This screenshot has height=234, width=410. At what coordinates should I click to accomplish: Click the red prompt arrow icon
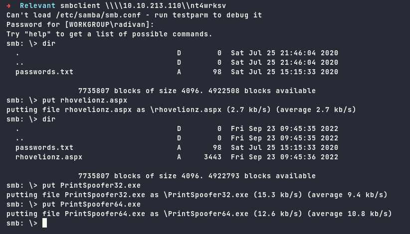pos(9,5)
